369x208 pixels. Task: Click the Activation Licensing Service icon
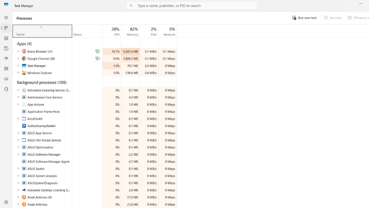tap(24, 90)
